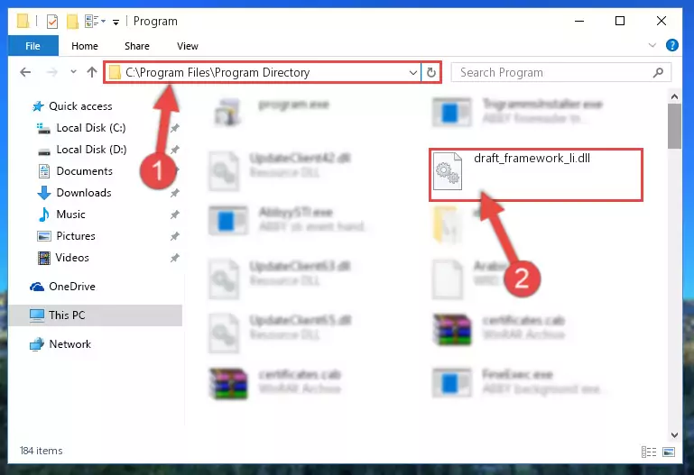This screenshot has width=694, height=475.
Task: Open the Recent locations dropdown arrow
Action: click(x=73, y=71)
